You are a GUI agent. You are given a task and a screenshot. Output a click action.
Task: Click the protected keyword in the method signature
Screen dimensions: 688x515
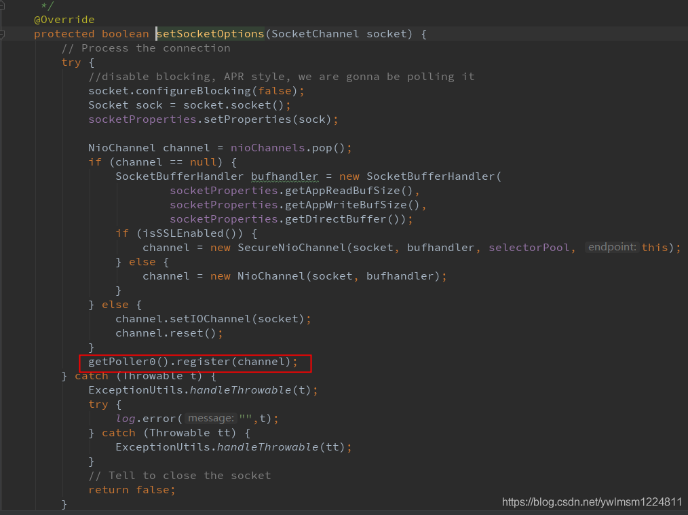tap(64, 34)
